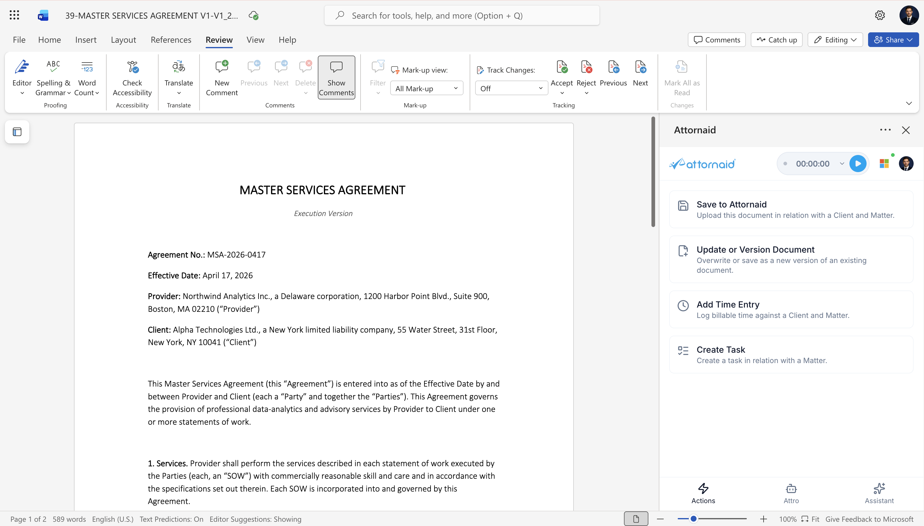924x526 pixels.
Task: Collapse the ribbon with chevron
Action: [909, 103]
